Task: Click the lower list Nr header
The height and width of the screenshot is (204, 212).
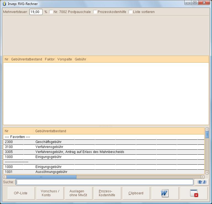Action: tap(18, 131)
